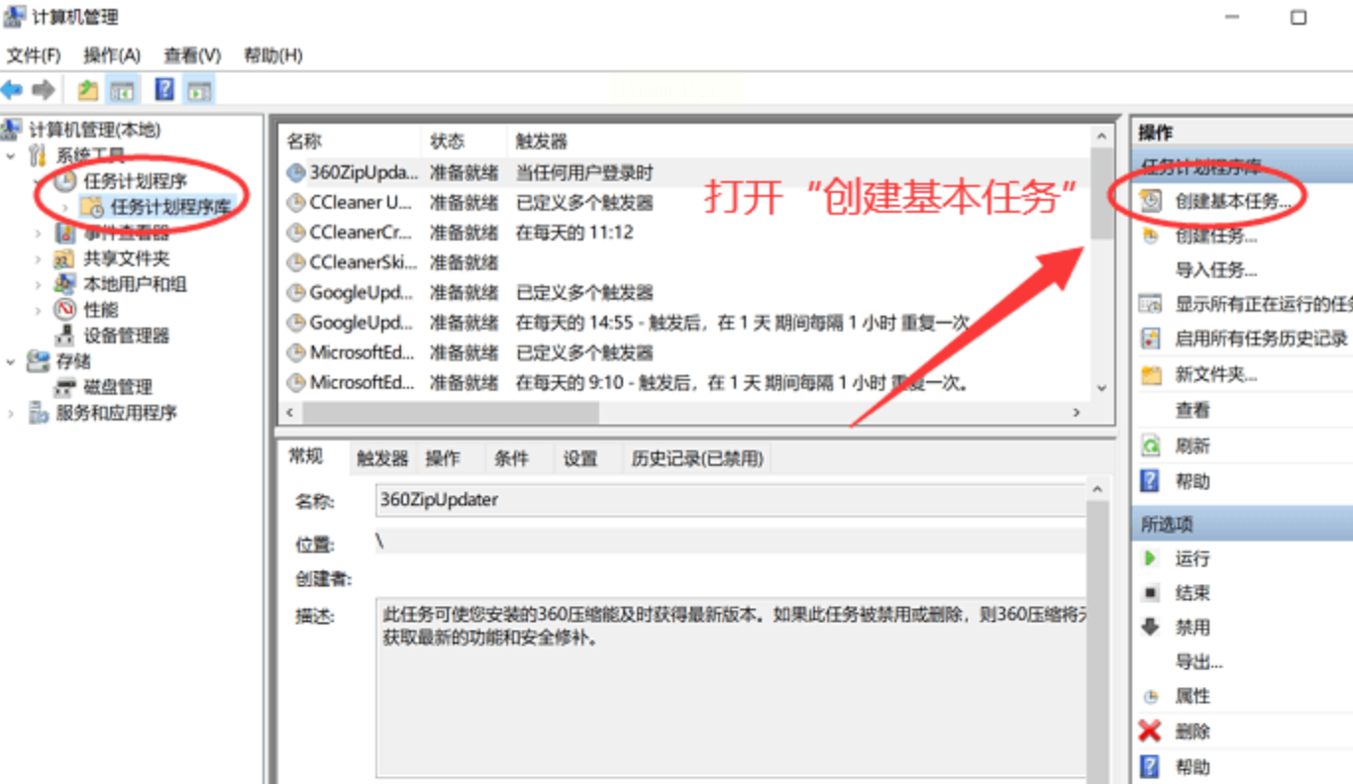Expand 服务和应用程序 tree node
This screenshot has height=784, width=1353.
(x=11, y=413)
